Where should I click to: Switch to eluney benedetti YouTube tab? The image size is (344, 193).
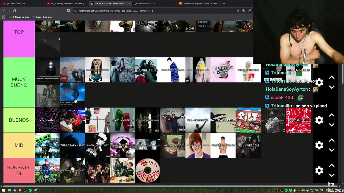[66, 3]
